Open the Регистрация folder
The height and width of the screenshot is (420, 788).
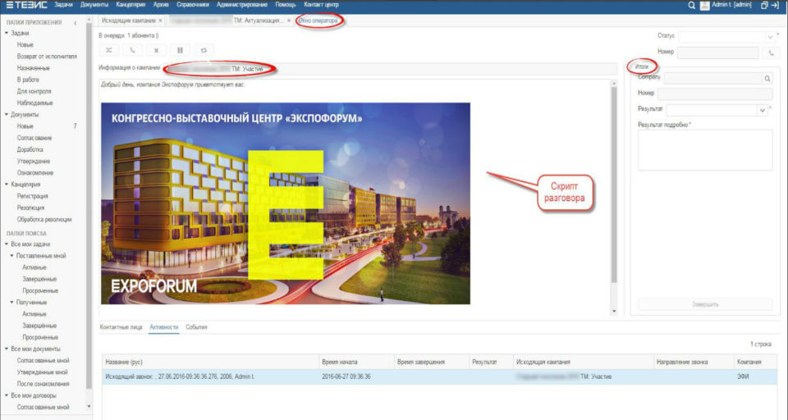32,196
